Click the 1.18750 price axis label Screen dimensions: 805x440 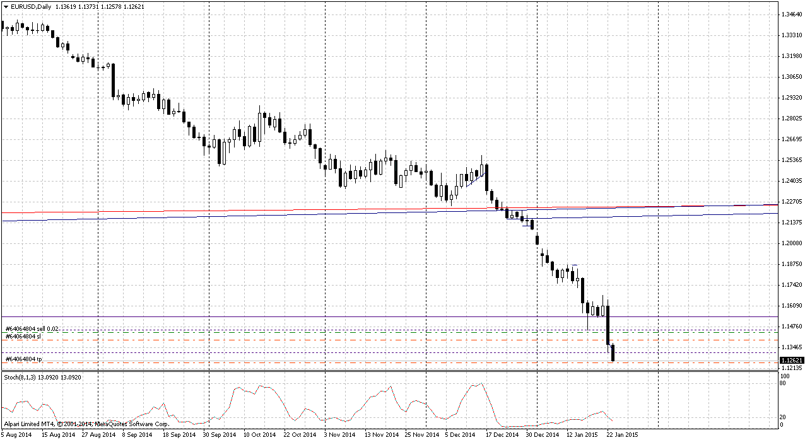(x=791, y=264)
